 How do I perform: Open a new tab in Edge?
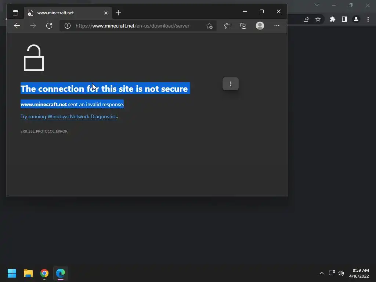tap(119, 13)
